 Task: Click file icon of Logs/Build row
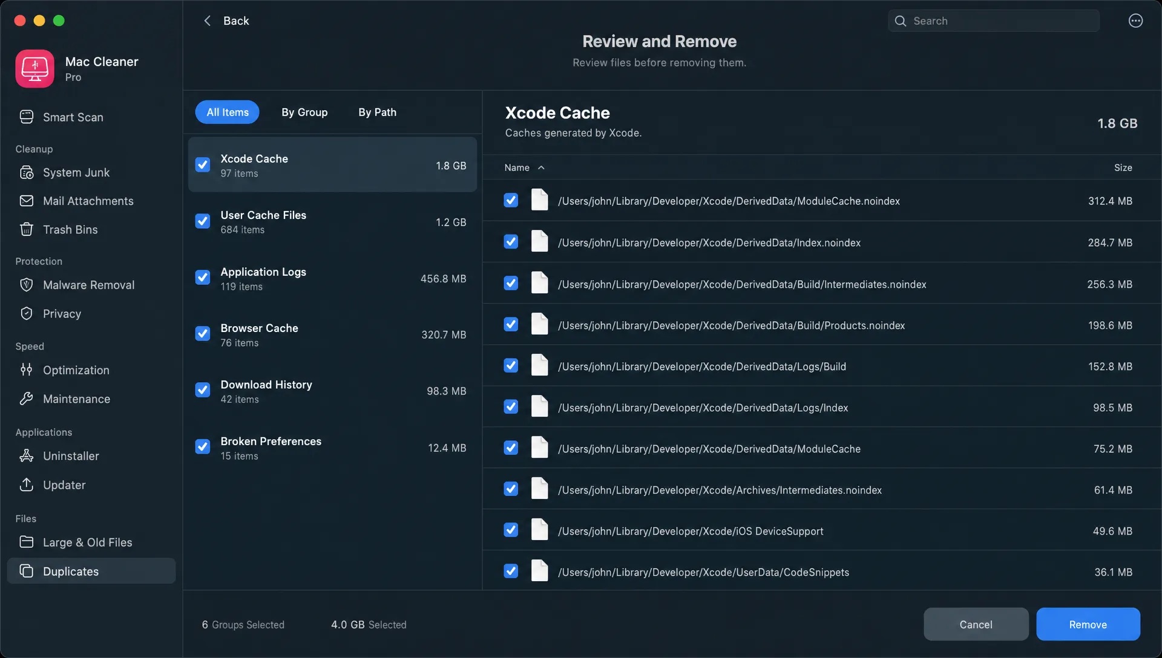click(539, 365)
